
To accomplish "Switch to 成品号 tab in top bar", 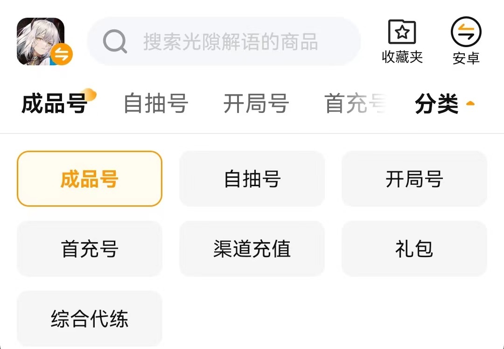I will tap(55, 103).
